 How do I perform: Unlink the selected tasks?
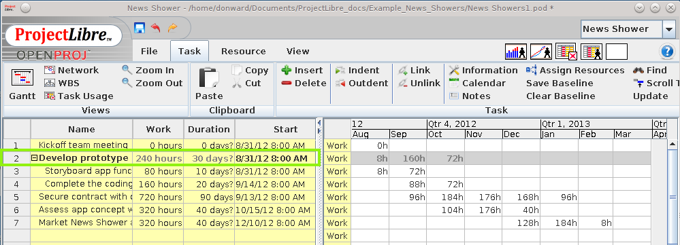tap(419, 83)
